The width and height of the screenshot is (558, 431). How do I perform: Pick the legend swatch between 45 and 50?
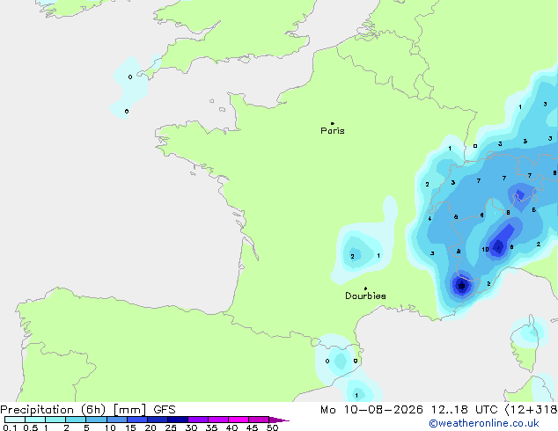259,420
